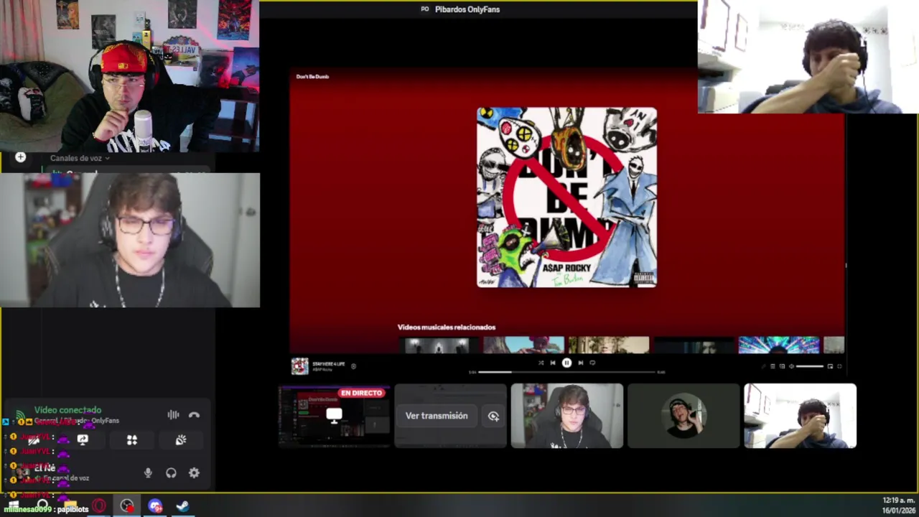
Task: Disconnect from the Discord voice call
Action: [x=194, y=415]
